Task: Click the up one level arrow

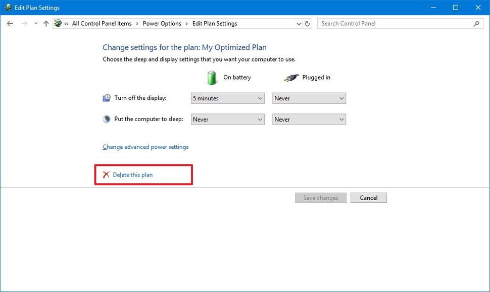Action: tap(46, 23)
